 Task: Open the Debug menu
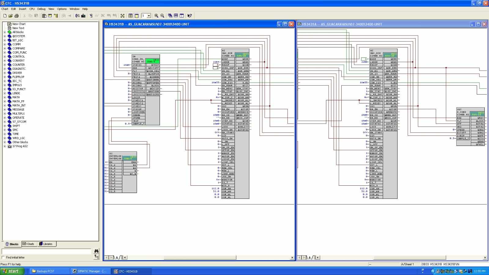[41, 9]
